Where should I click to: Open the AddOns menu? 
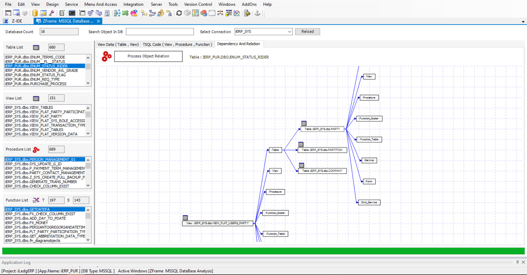click(249, 4)
